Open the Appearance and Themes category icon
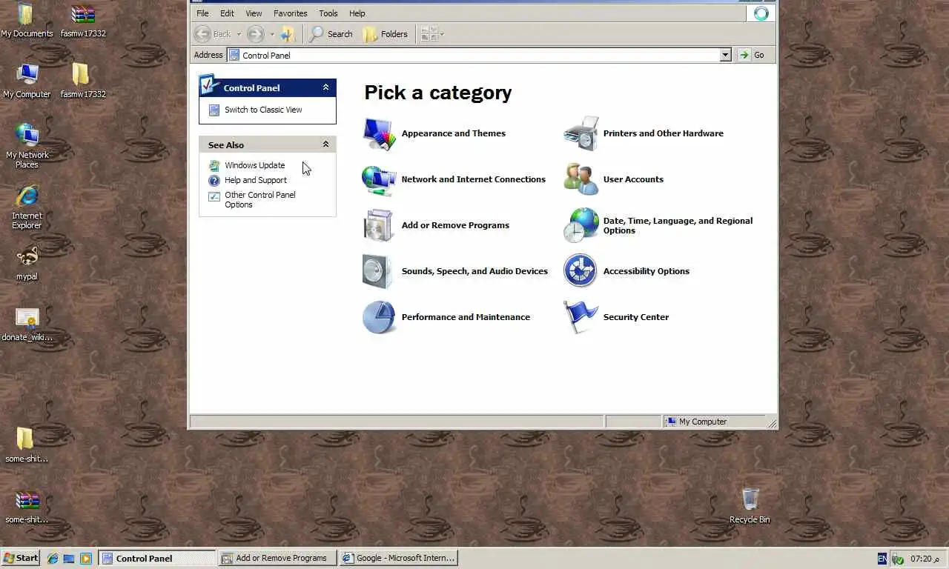Viewport: 949px width, 569px height. pos(379,133)
